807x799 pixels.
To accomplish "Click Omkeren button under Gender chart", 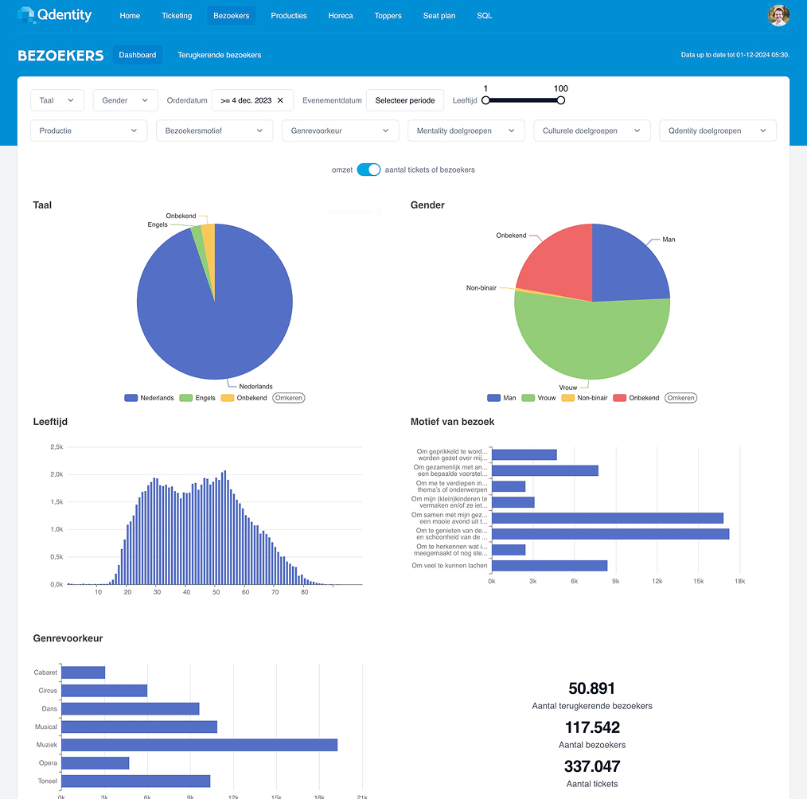I will 681,398.
